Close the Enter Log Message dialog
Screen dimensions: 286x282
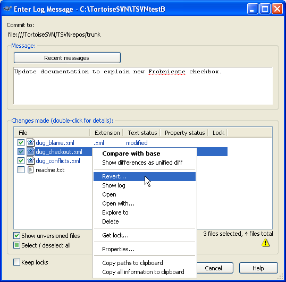coord(277,8)
